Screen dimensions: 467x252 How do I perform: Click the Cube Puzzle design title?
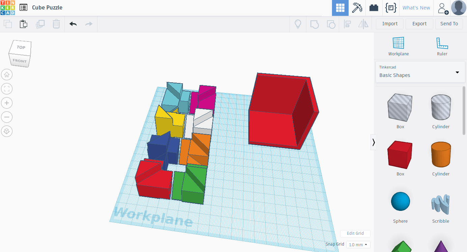[x=47, y=7]
